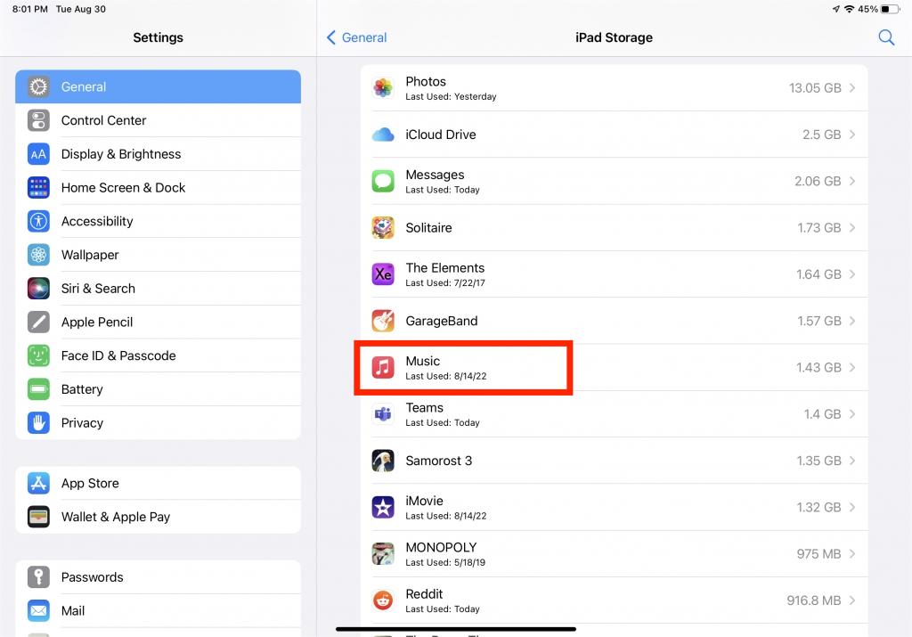912x637 pixels.
Task: Expand Solitaire storage details chevron
Action: click(x=852, y=227)
